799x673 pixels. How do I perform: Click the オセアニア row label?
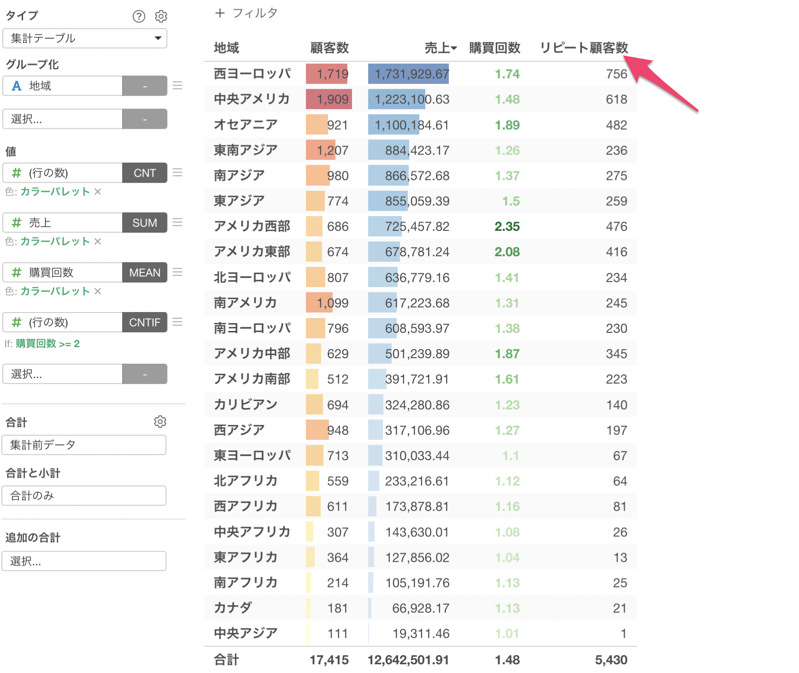246,125
